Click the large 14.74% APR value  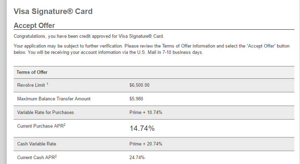coord(142,128)
